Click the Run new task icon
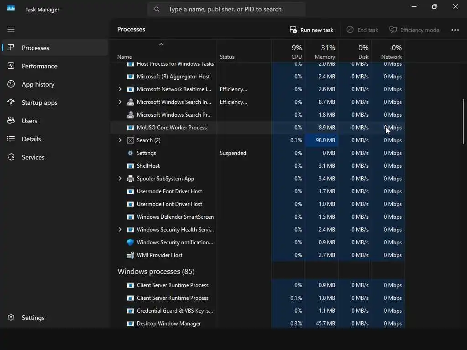467x350 pixels. click(293, 30)
